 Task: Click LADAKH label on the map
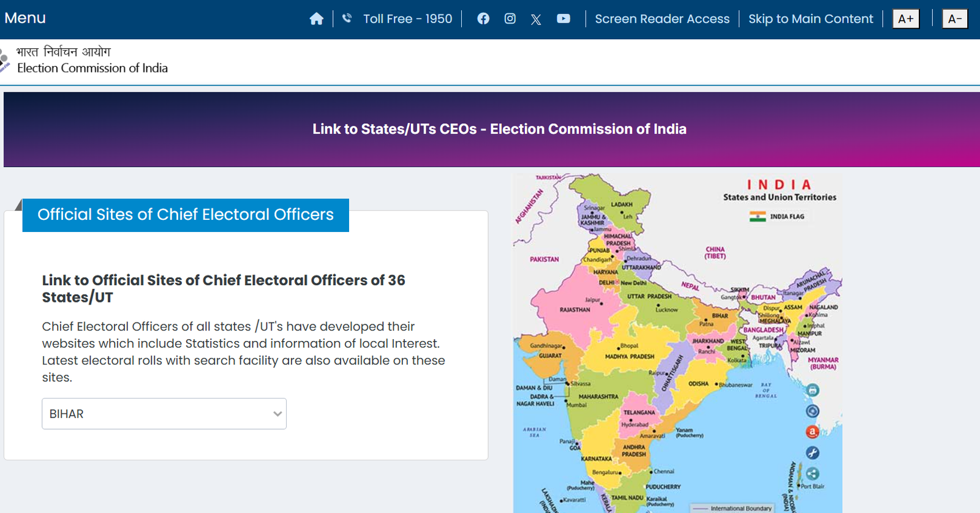point(622,204)
